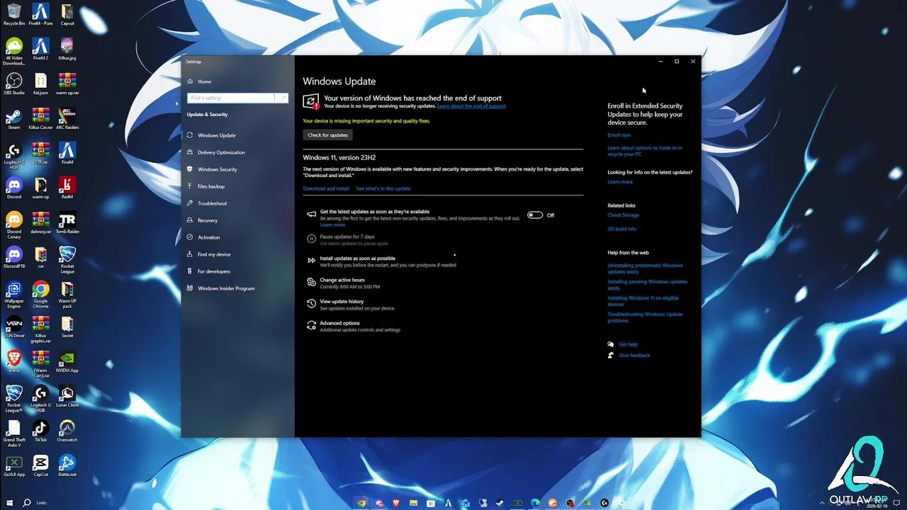The image size is (907, 510).
Task: Select Discord Canary desktop icon
Action: [14, 225]
